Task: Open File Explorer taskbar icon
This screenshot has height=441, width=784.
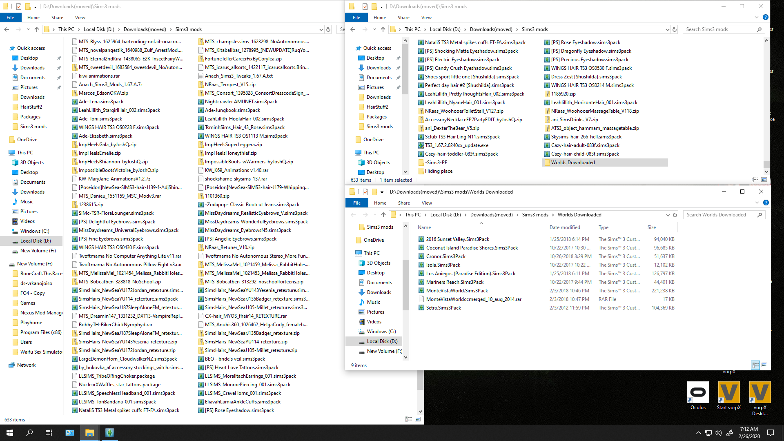Action: (x=89, y=433)
